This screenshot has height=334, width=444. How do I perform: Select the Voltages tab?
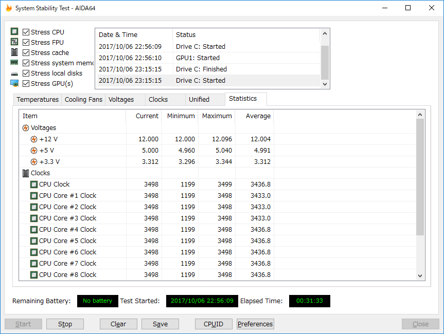125,100
